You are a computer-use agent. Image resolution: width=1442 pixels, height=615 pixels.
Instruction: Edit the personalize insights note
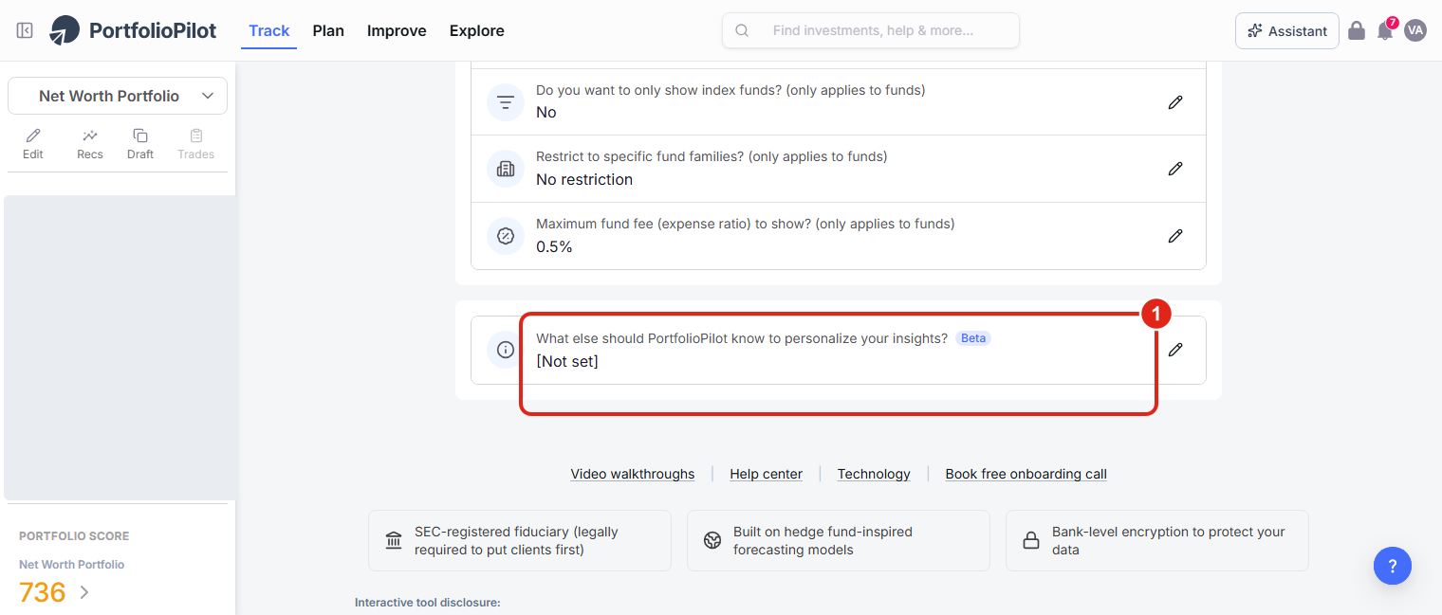pos(1175,350)
